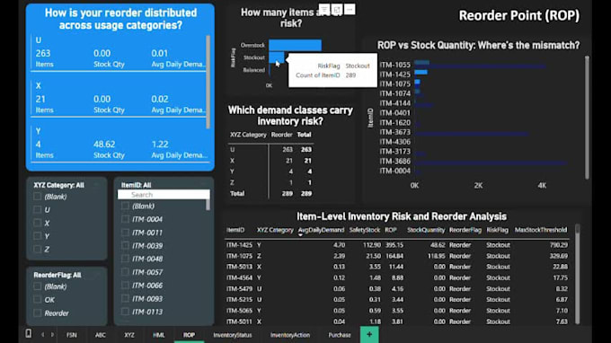Select the ROP page tab
Screen dimensions: 611x343
point(189,335)
